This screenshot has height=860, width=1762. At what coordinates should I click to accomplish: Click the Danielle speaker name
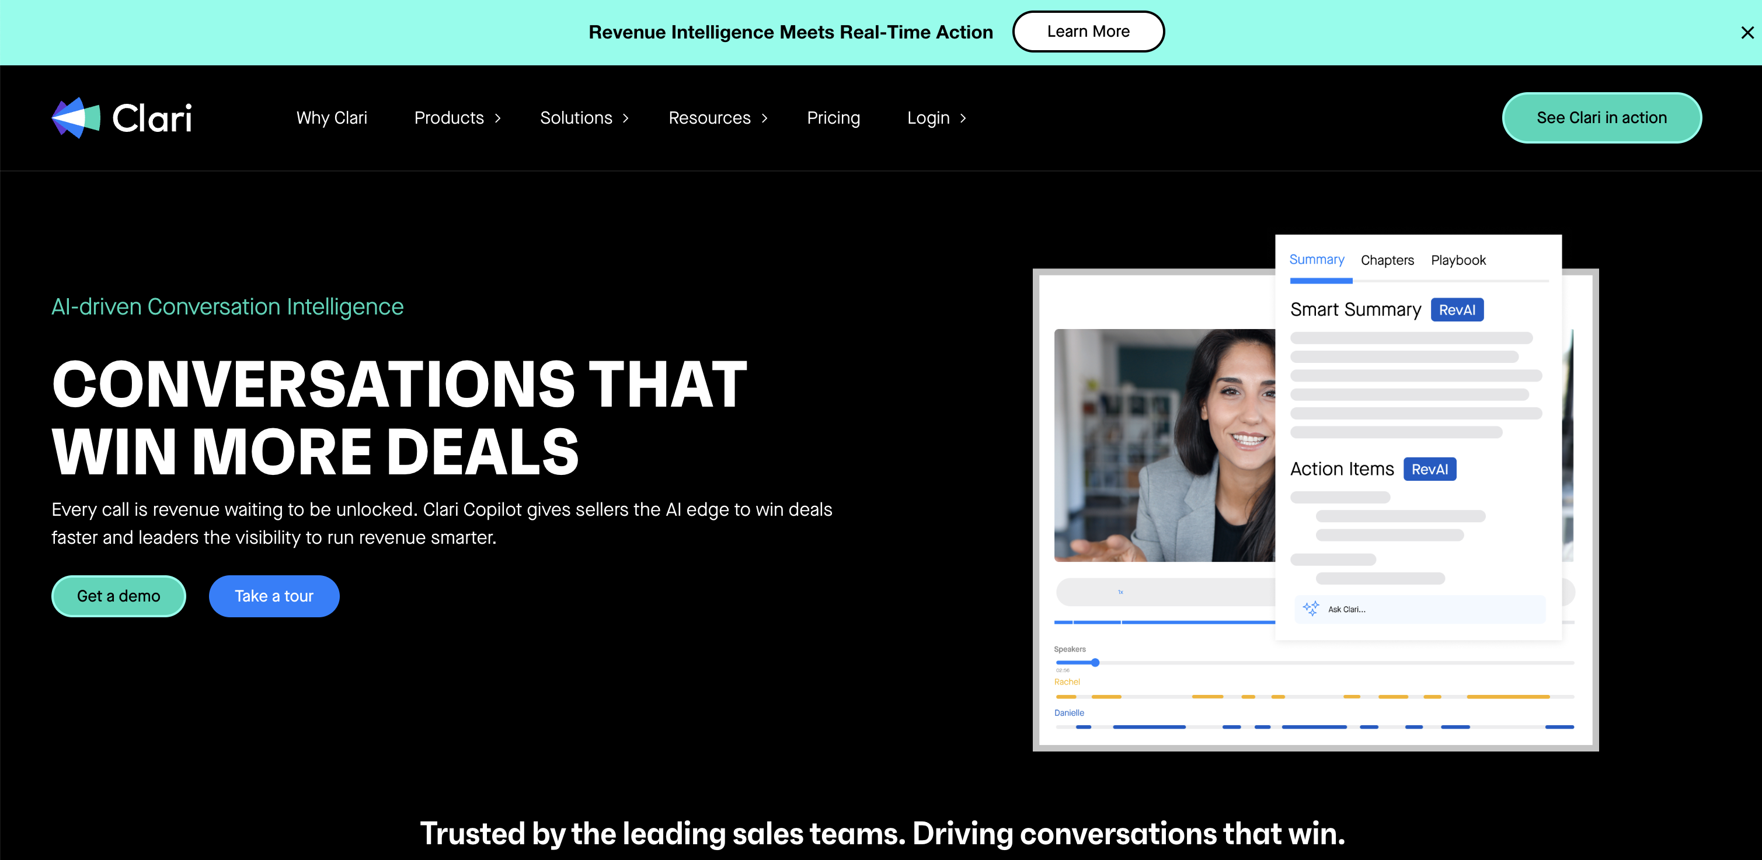[1069, 712]
